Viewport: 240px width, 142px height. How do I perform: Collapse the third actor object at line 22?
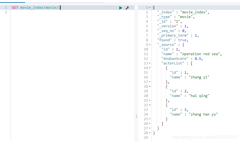pos(150,105)
